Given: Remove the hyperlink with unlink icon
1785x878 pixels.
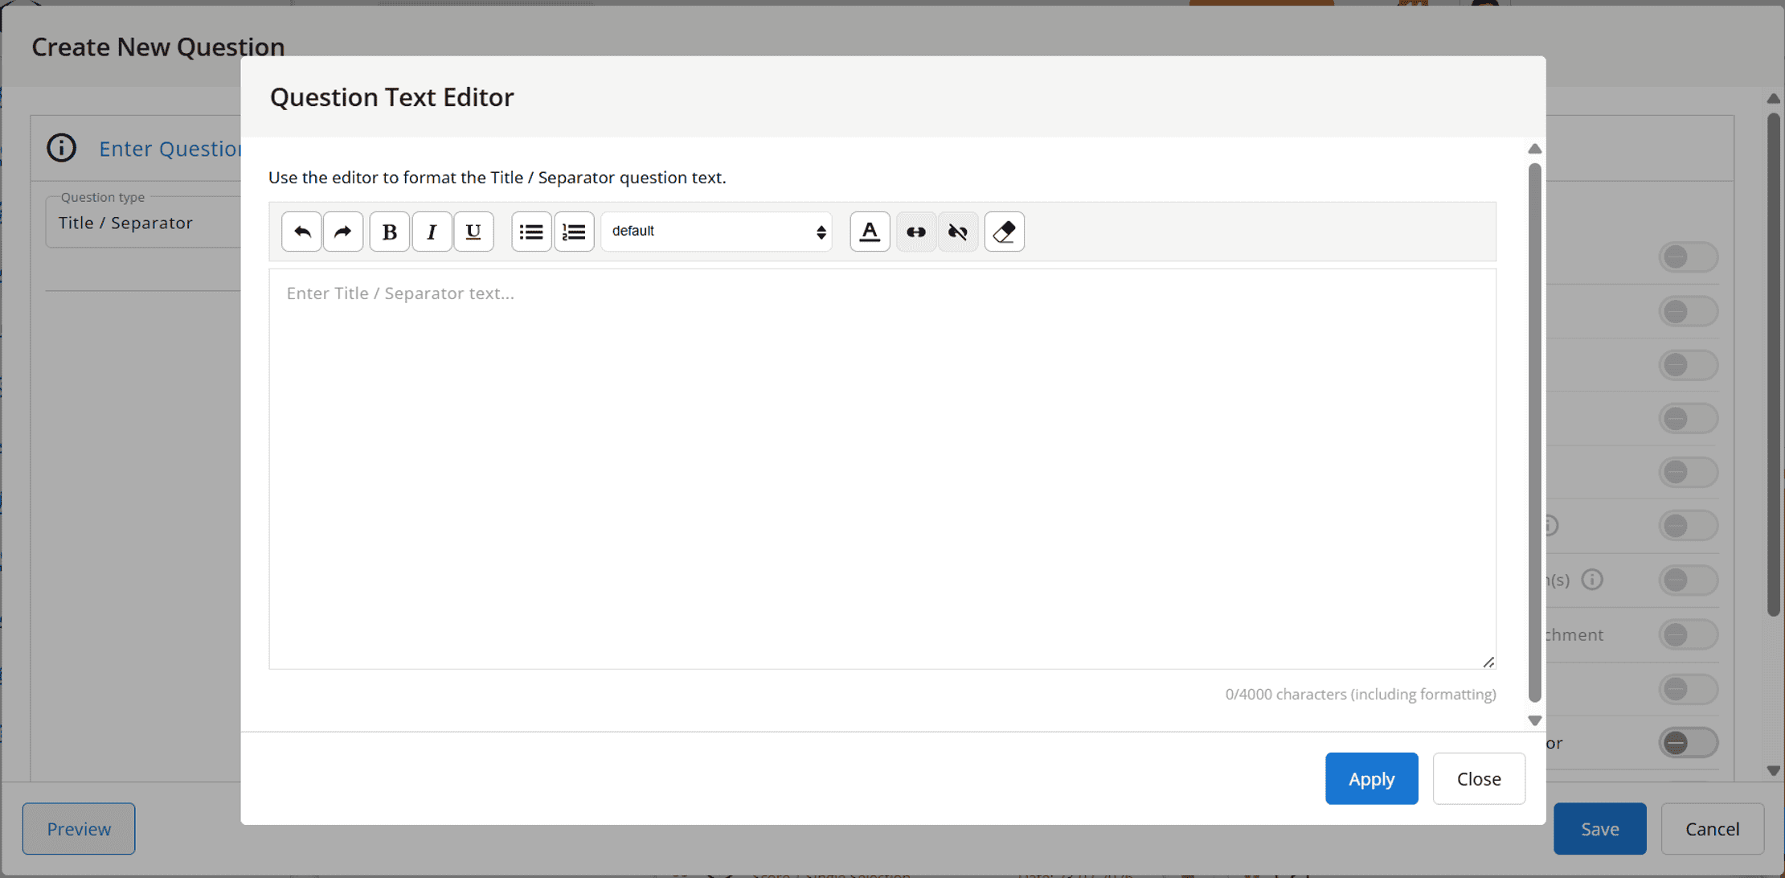Looking at the screenshot, I should 958,232.
